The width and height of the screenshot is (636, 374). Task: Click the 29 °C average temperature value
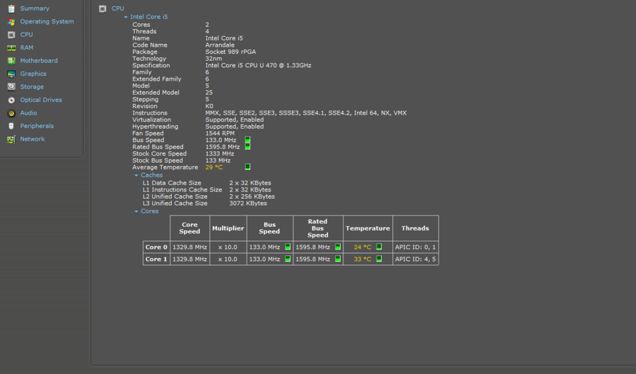pyautogui.click(x=214, y=167)
